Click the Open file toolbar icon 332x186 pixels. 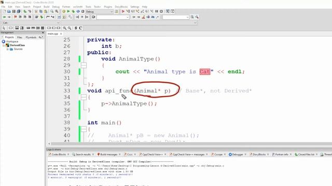pyautogui.click(x=9, y=11)
